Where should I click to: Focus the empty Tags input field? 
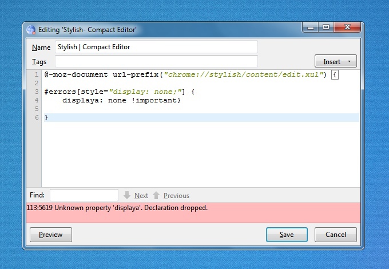(156, 61)
